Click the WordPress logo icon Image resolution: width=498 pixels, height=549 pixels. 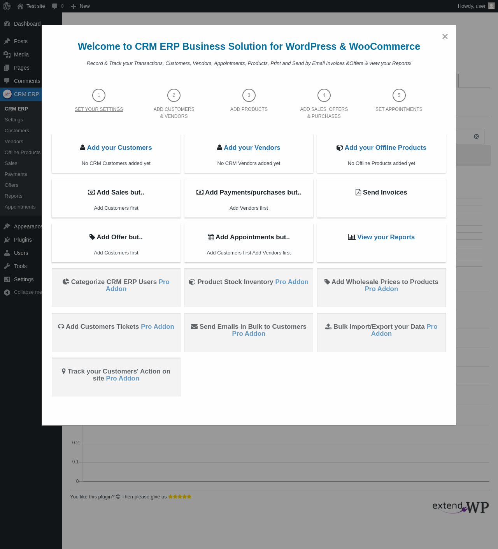point(7,6)
